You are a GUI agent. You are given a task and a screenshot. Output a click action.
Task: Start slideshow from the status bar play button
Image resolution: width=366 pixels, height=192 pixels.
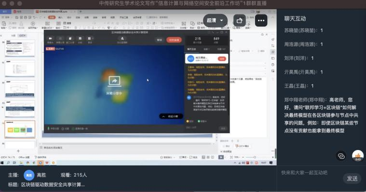221,157
